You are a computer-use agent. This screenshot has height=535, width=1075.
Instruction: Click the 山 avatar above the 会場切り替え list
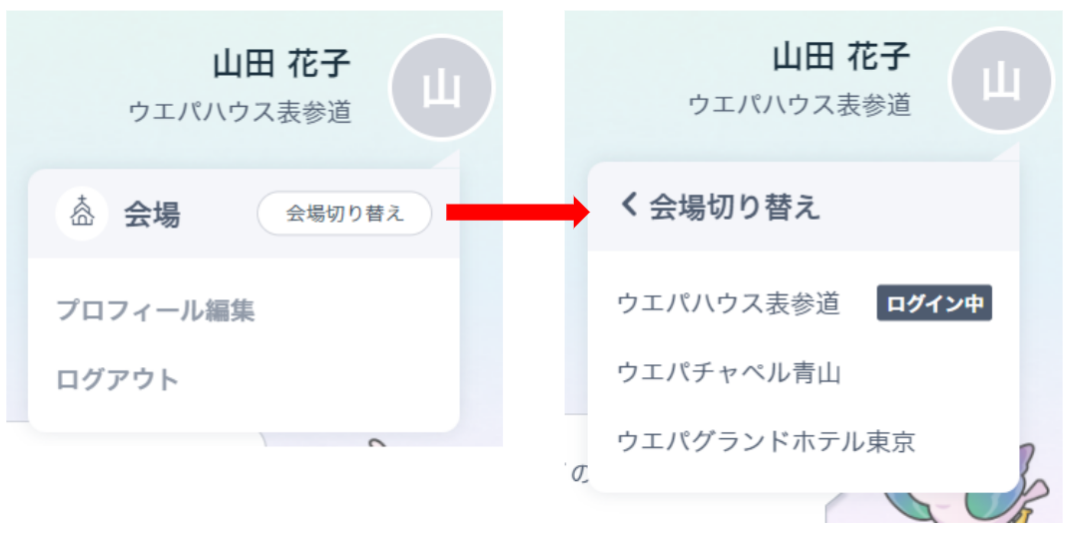pyautogui.click(x=1001, y=80)
